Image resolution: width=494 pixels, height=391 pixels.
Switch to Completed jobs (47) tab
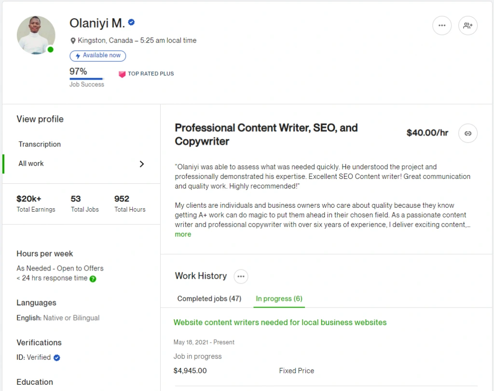(x=209, y=298)
